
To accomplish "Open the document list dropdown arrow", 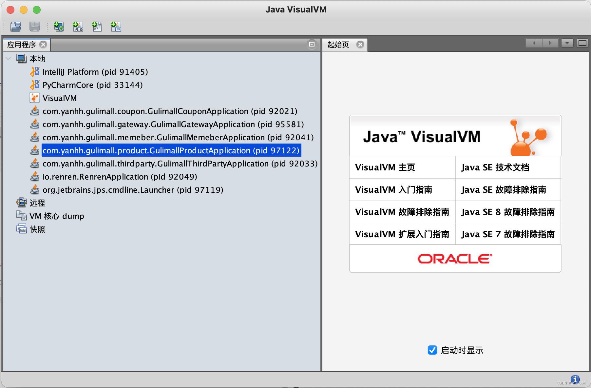I will 567,43.
